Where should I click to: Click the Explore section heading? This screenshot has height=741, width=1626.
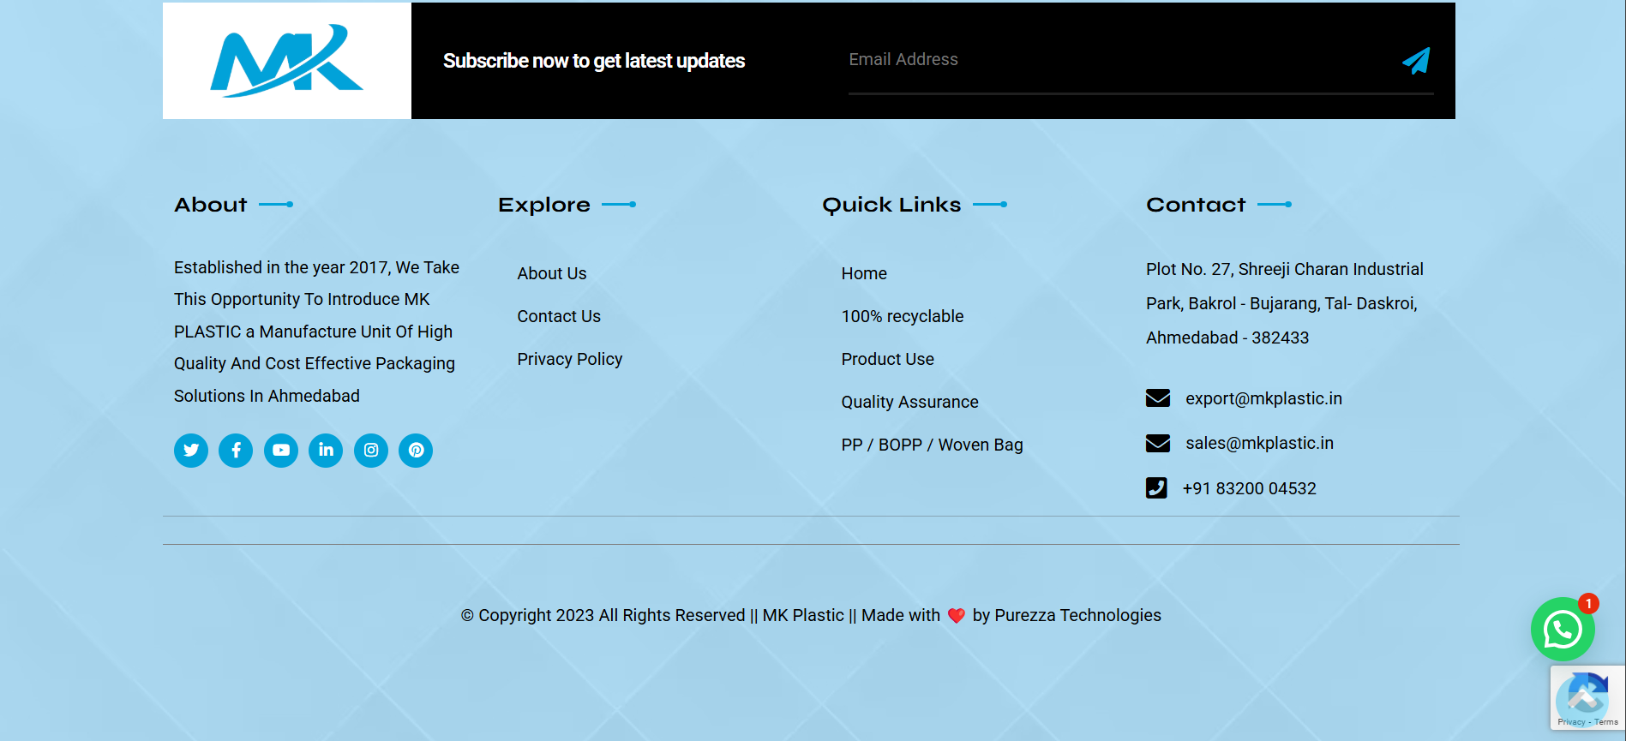544,205
